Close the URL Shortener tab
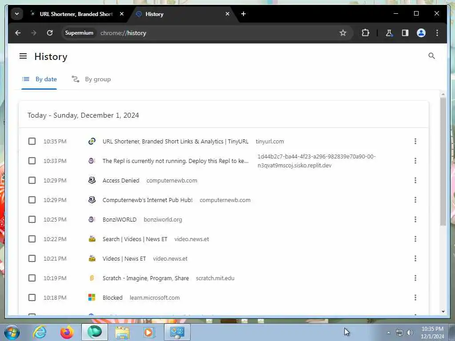 click(122, 14)
